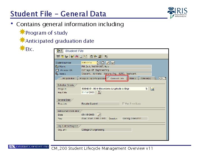The image size is (203, 152).
Task: Click the create (blank page) icon by Student number
Action: pyautogui.click(x=103, y=63)
